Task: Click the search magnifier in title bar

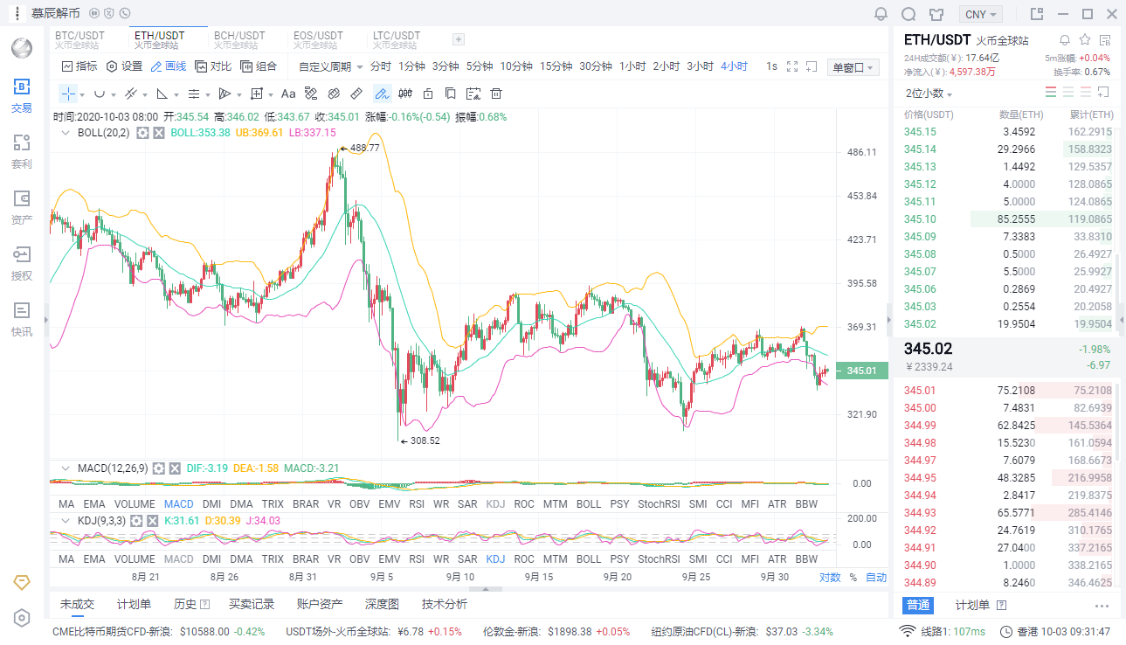Action: pyautogui.click(x=908, y=14)
